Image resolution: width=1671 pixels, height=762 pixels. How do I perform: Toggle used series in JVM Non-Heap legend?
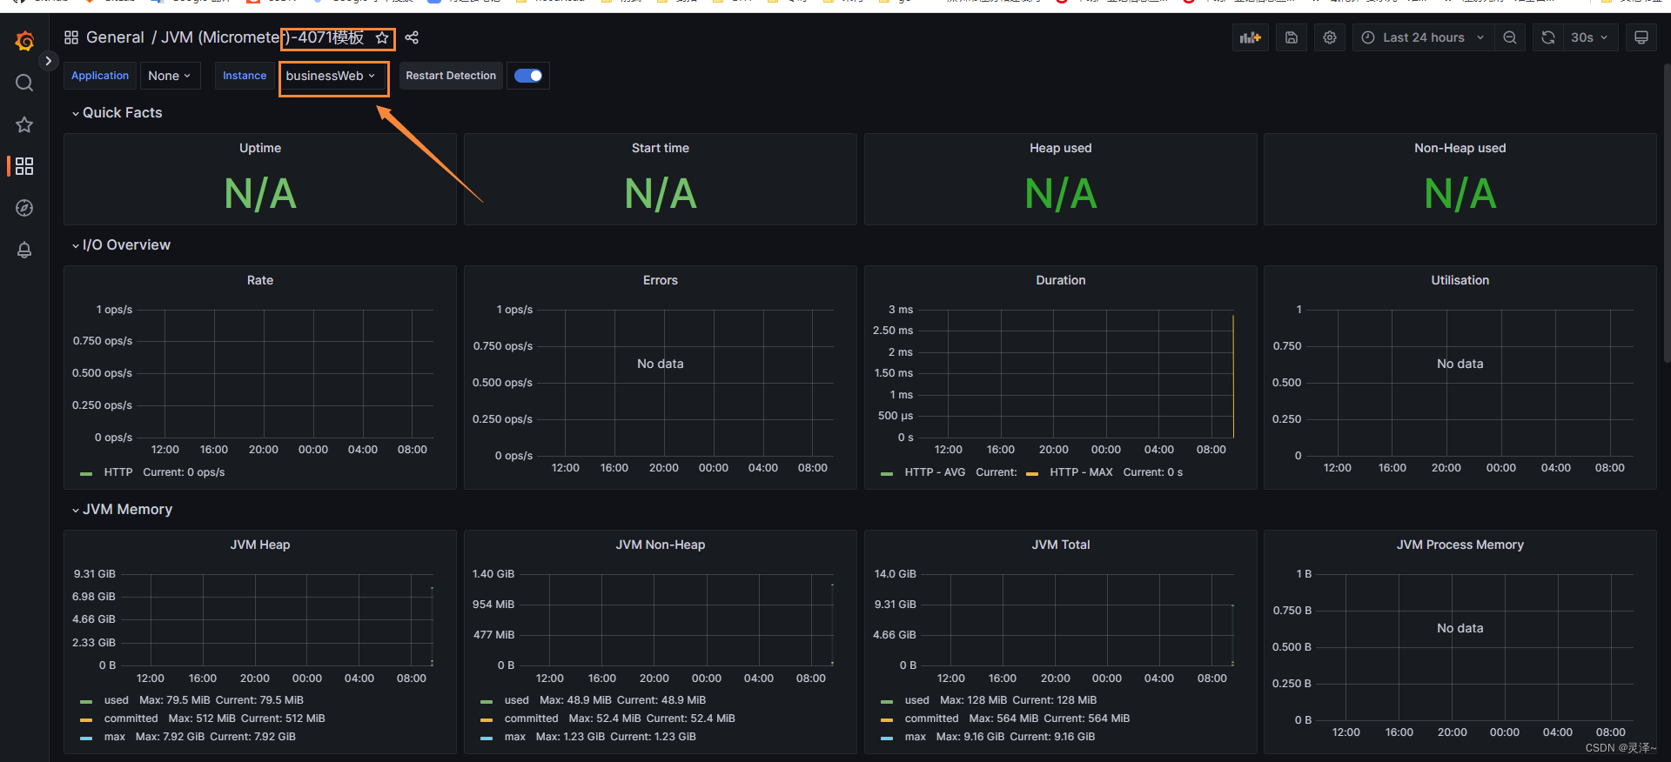517,700
